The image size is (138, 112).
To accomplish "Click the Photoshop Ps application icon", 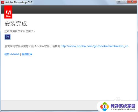I will pyautogui.click(x=7, y=37).
